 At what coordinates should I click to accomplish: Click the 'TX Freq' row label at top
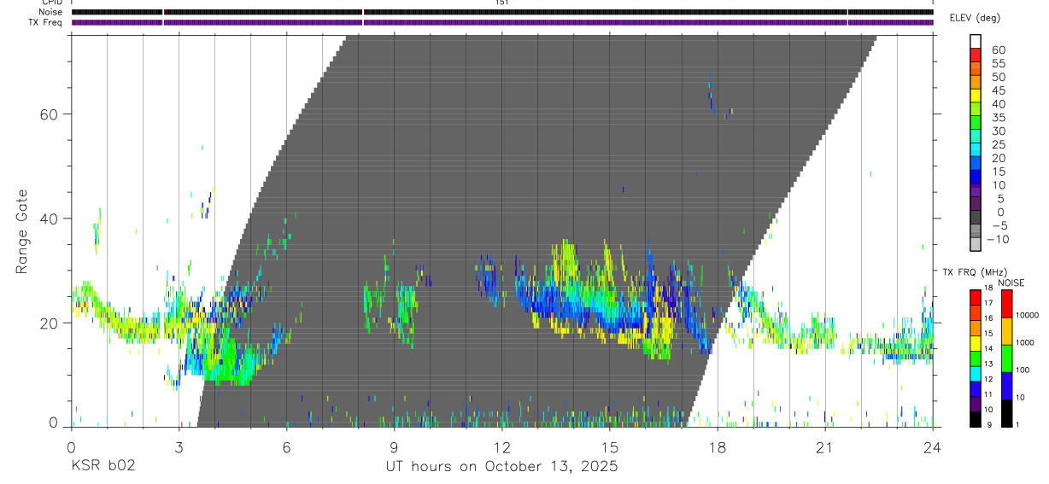pyautogui.click(x=46, y=22)
